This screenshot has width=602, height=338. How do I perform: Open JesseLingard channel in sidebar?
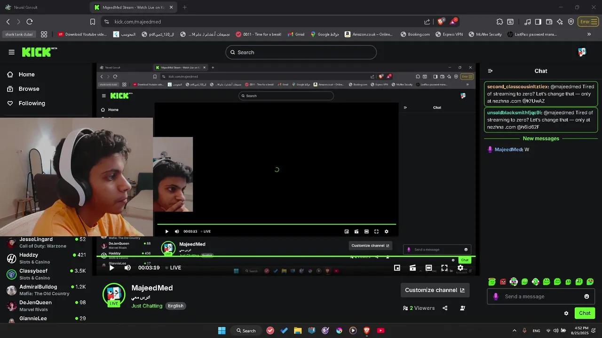pyautogui.click(x=46, y=242)
